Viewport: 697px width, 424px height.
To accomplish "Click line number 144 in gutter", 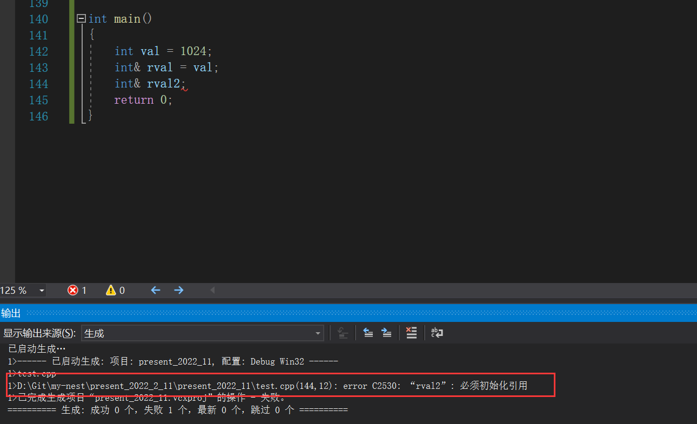I will pyautogui.click(x=38, y=84).
